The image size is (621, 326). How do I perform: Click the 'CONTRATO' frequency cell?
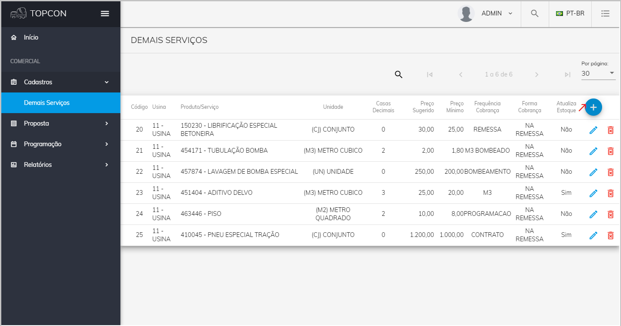[x=487, y=235]
